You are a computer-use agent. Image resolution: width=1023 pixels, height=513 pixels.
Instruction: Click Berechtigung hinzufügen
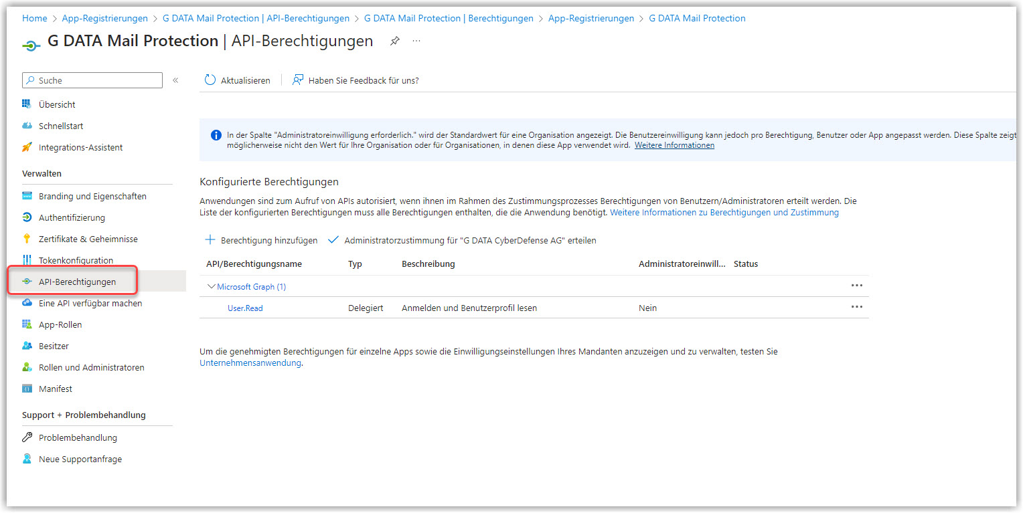tap(261, 240)
